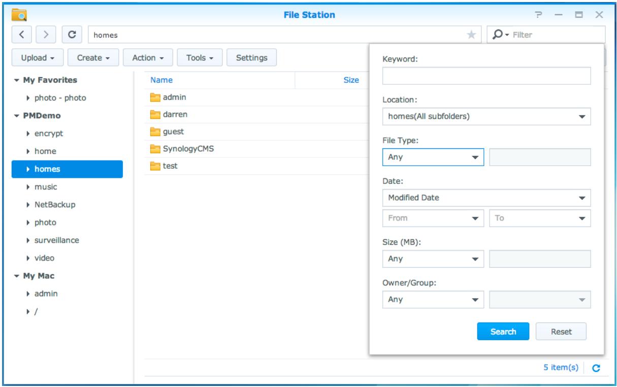Click the darren folder name
Viewport: 617px width, 387px height.
pyautogui.click(x=175, y=115)
